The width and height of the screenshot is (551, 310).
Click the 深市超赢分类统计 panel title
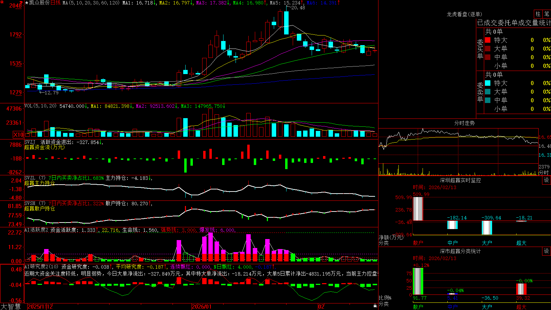460,251
